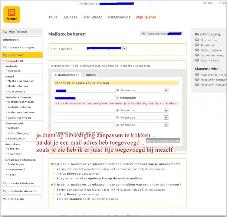Viewport: 227px width, 217px height.
Task: Click the last empty alias input field
Action: 84,125
